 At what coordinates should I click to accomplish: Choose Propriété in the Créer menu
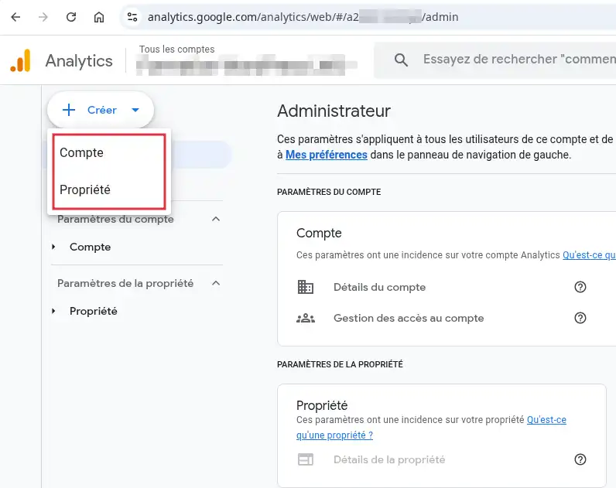(x=109, y=189)
